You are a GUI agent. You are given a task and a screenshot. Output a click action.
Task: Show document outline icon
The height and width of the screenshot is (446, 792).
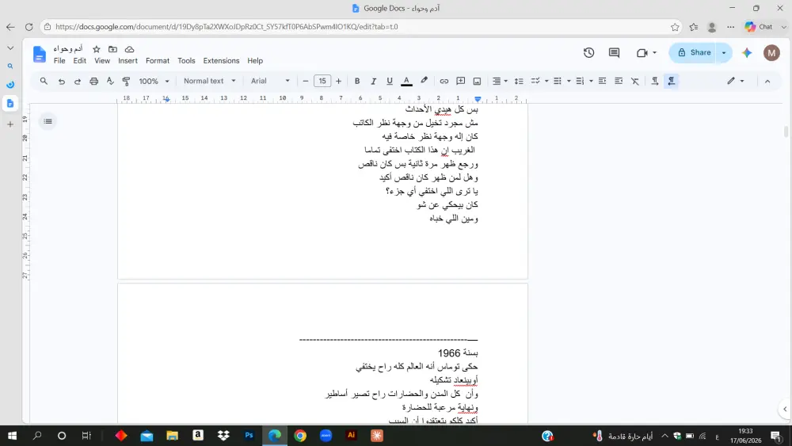48,121
